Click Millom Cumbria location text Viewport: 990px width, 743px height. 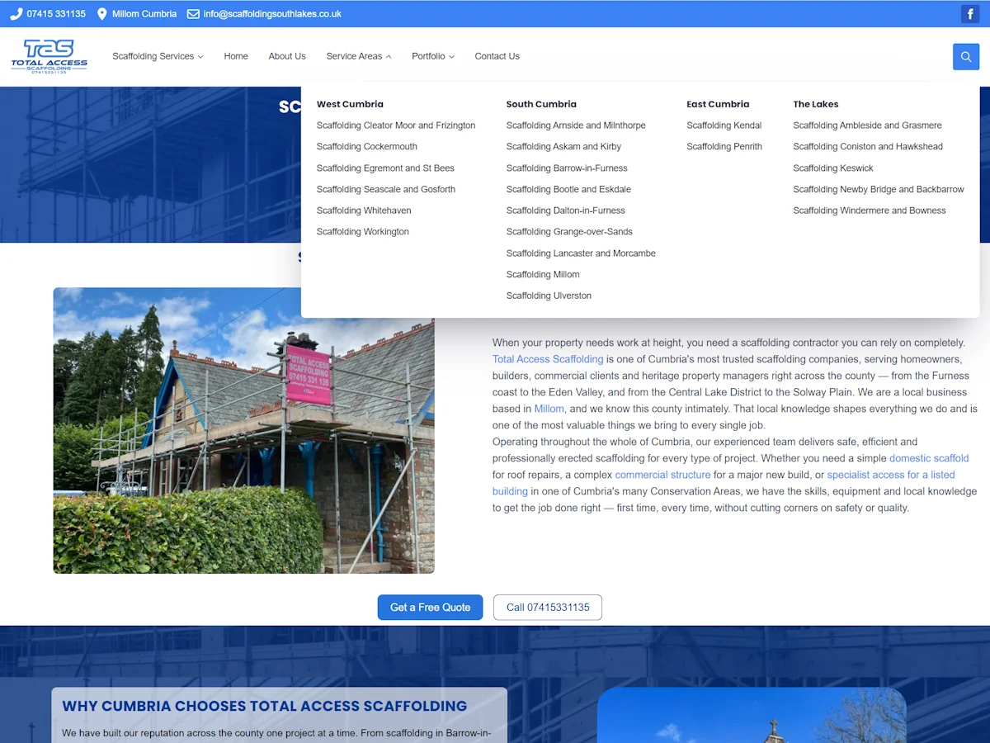(x=144, y=14)
